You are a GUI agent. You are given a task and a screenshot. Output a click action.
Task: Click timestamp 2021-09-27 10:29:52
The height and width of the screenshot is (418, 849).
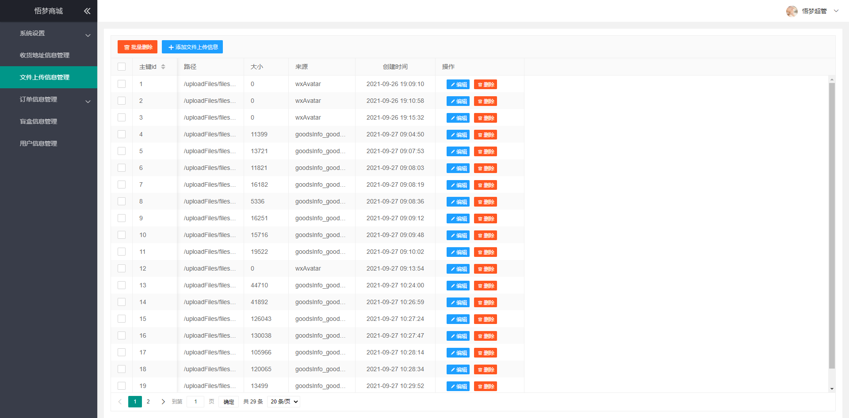(395, 386)
